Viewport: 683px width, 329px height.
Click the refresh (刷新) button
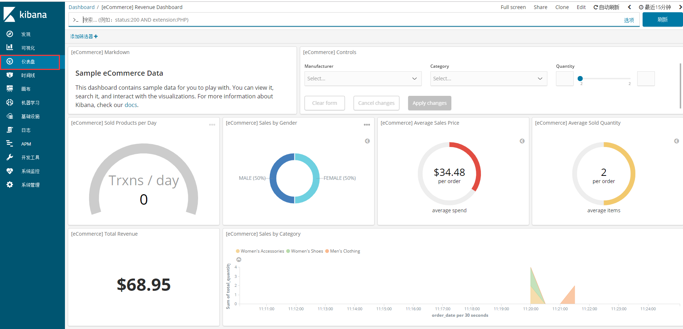pyautogui.click(x=662, y=19)
